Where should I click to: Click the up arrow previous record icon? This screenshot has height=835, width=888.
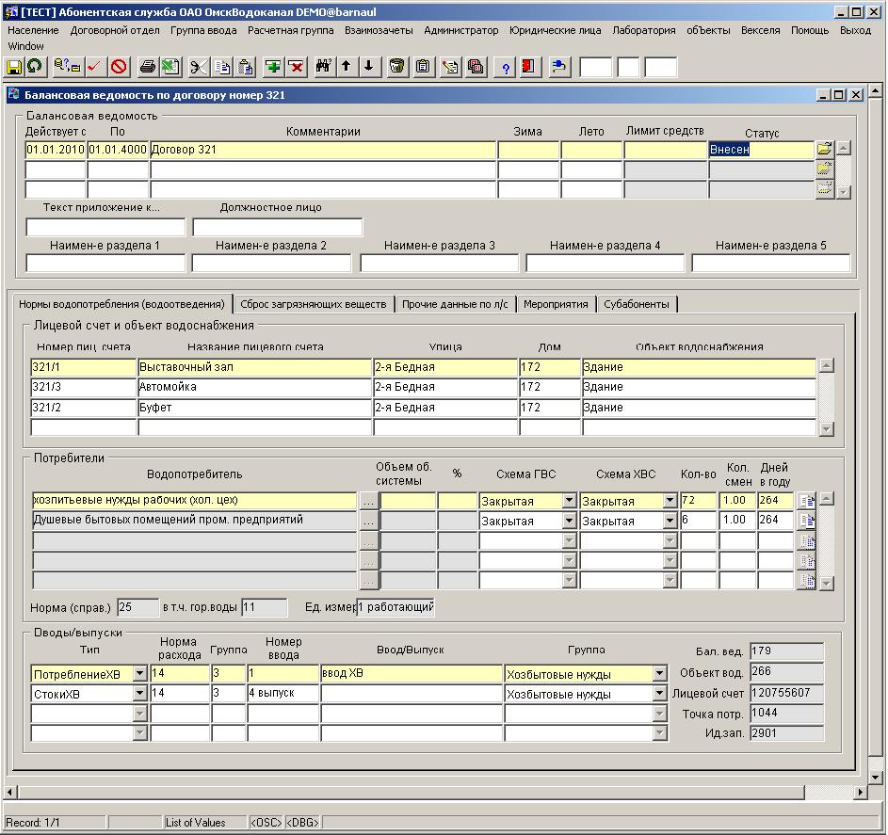tap(346, 67)
